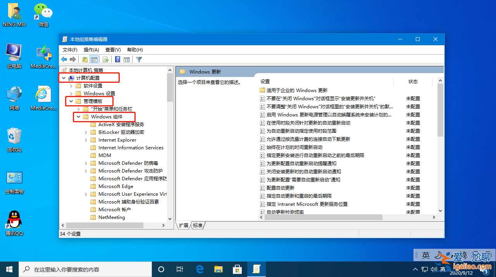496x277 pixels.
Task: Select the Up one level folder icon
Action: pos(84,59)
